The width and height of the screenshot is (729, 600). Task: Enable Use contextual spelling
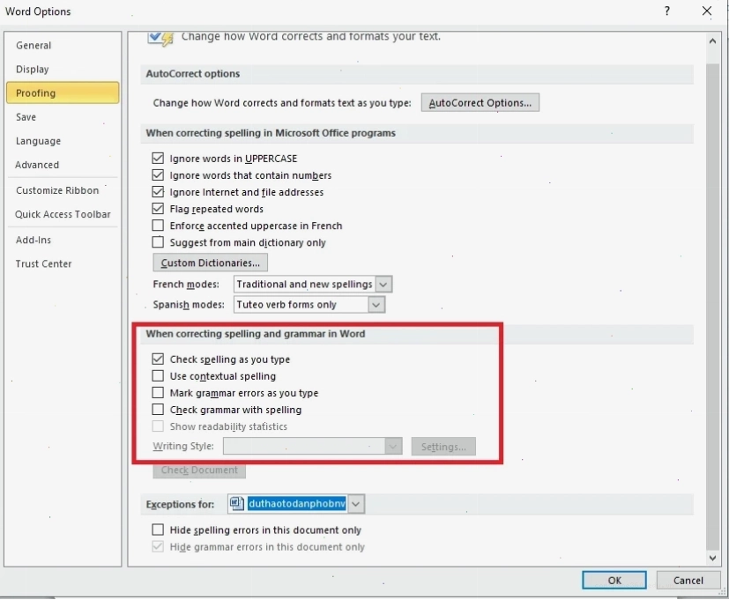pos(158,375)
